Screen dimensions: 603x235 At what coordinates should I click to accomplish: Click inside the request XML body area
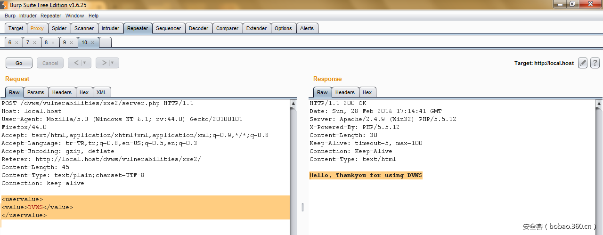click(x=141, y=207)
